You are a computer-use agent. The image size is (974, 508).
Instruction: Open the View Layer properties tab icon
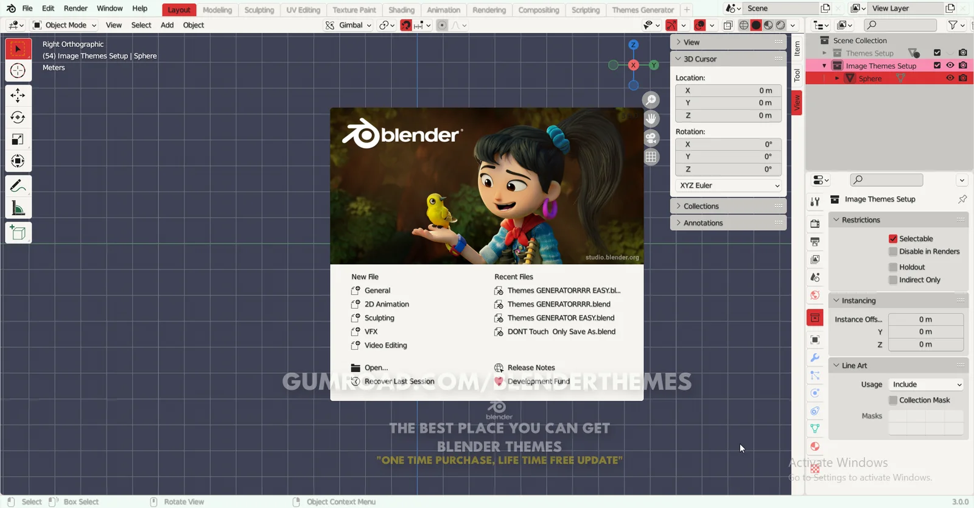(815, 259)
